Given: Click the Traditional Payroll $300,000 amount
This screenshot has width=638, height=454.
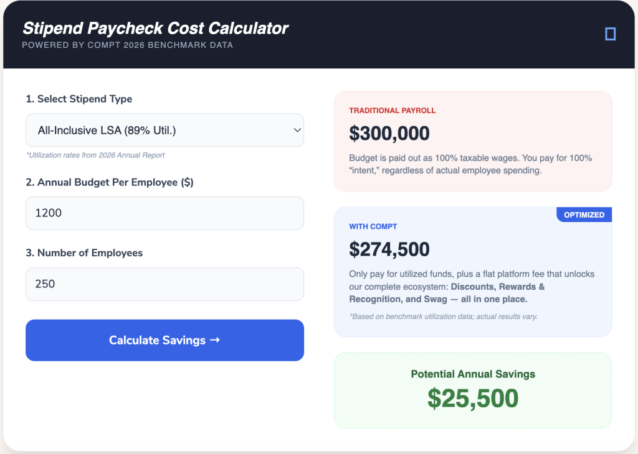Looking at the screenshot, I should coord(389,133).
